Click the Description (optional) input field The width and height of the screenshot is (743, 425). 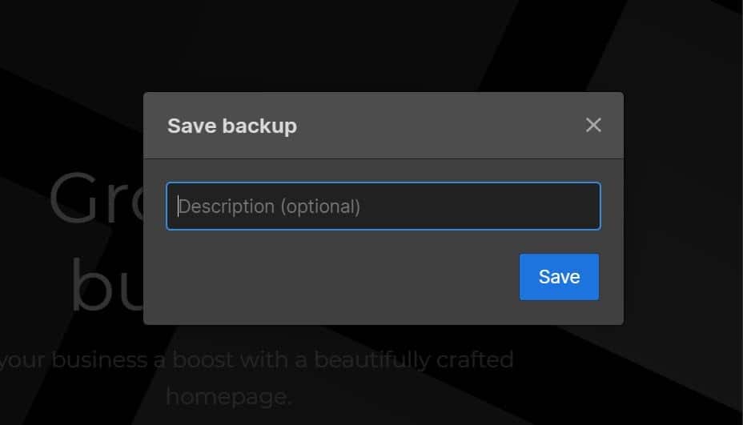383,206
